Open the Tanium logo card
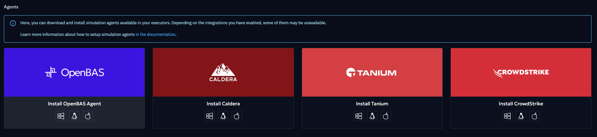Viewport: 597px width, 137px height. (x=372, y=72)
